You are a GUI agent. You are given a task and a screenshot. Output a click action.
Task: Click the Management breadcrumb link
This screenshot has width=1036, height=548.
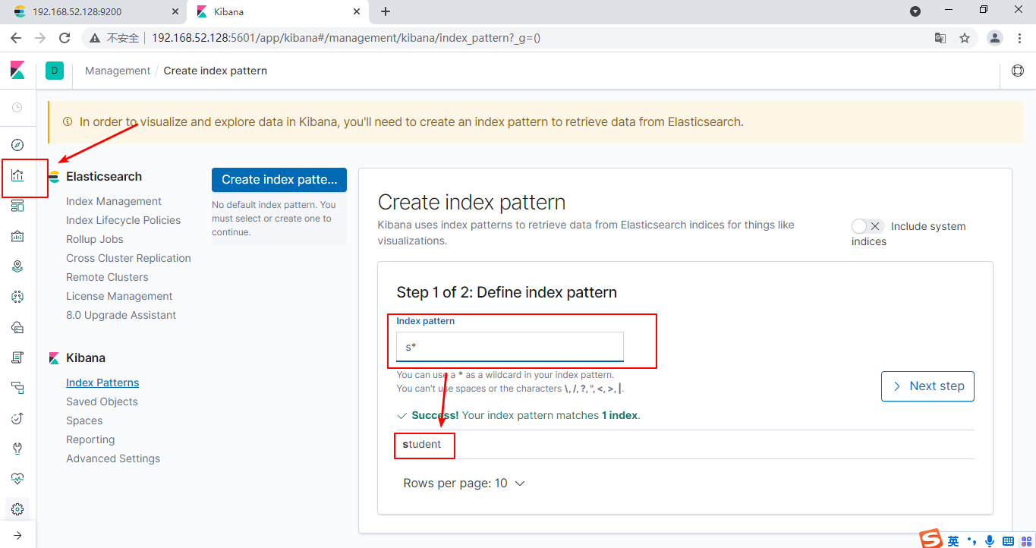point(118,71)
